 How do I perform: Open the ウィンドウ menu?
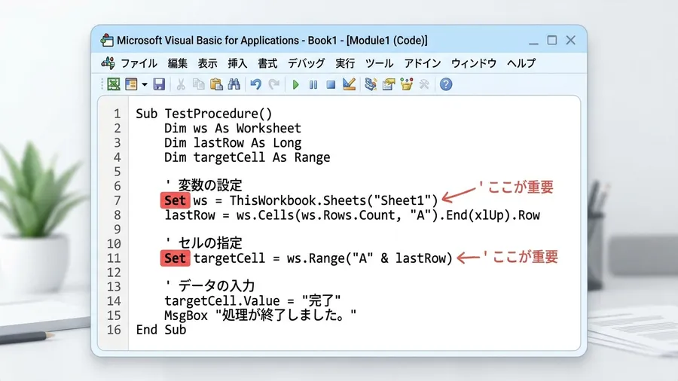[x=474, y=63]
